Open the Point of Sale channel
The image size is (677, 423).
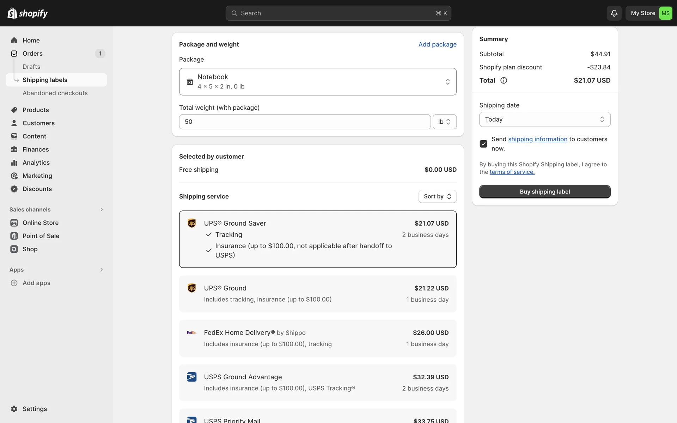[41, 236]
